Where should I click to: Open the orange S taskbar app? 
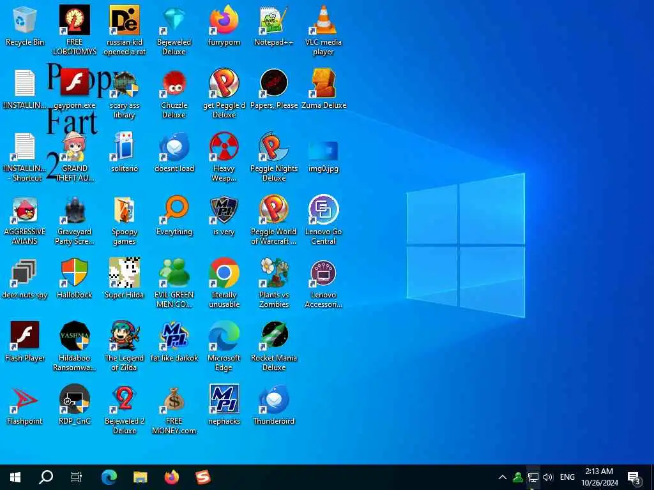pos(203,477)
